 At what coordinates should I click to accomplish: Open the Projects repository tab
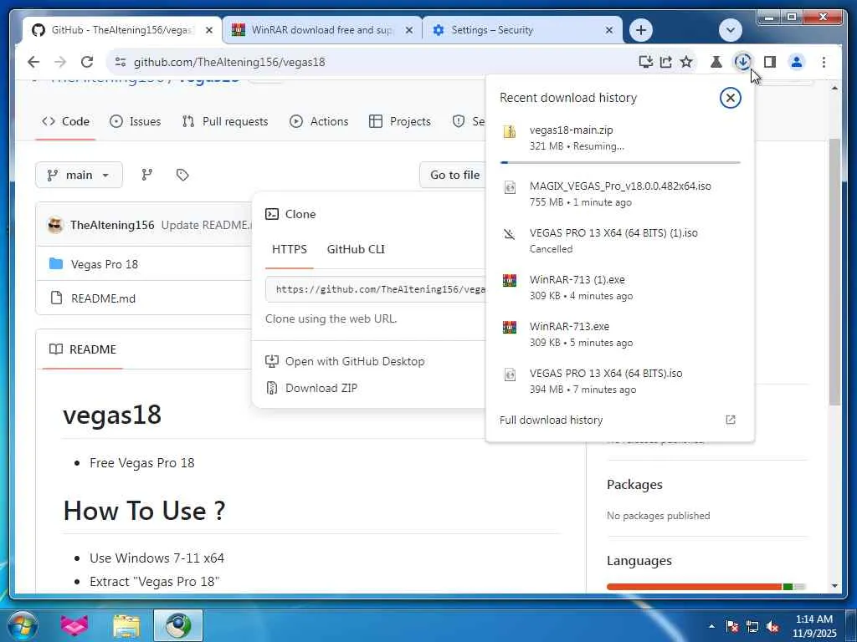pyautogui.click(x=399, y=121)
